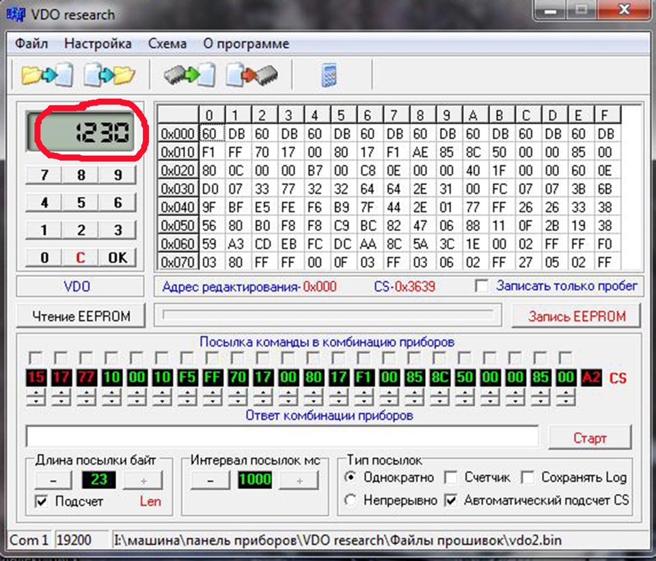Check the box above byte F5
Viewport: 656px width, 561px height.
tap(187, 358)
